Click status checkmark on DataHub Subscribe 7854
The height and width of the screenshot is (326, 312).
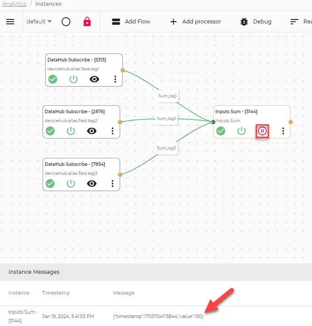pos(50,184)
